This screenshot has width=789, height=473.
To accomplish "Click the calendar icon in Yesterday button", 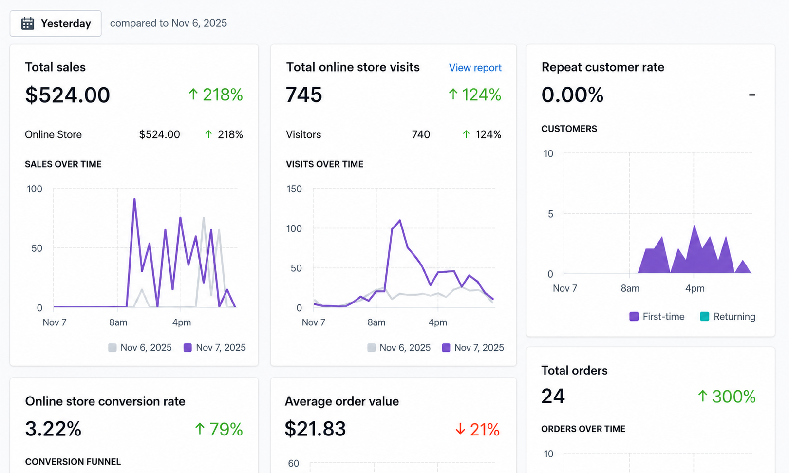I will pyautogui.click(x=28, y=23).
